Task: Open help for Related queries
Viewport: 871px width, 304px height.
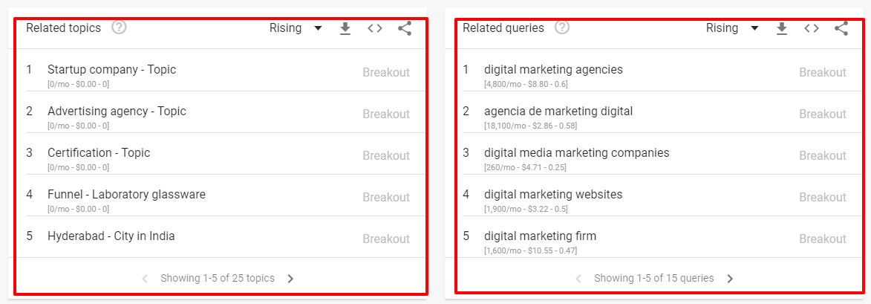Action: [562, 28]
